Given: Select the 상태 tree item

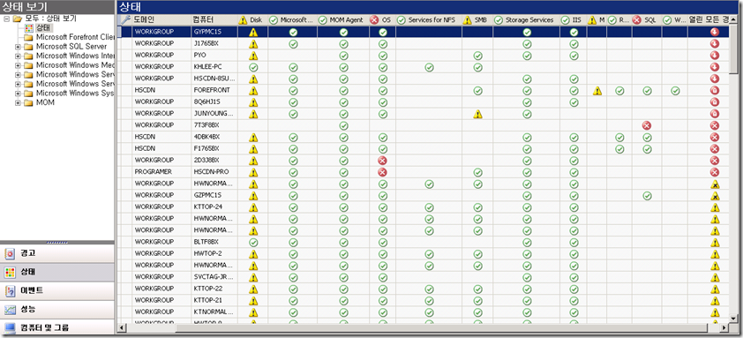Looking at the screenshot, I should coord(42,28).
